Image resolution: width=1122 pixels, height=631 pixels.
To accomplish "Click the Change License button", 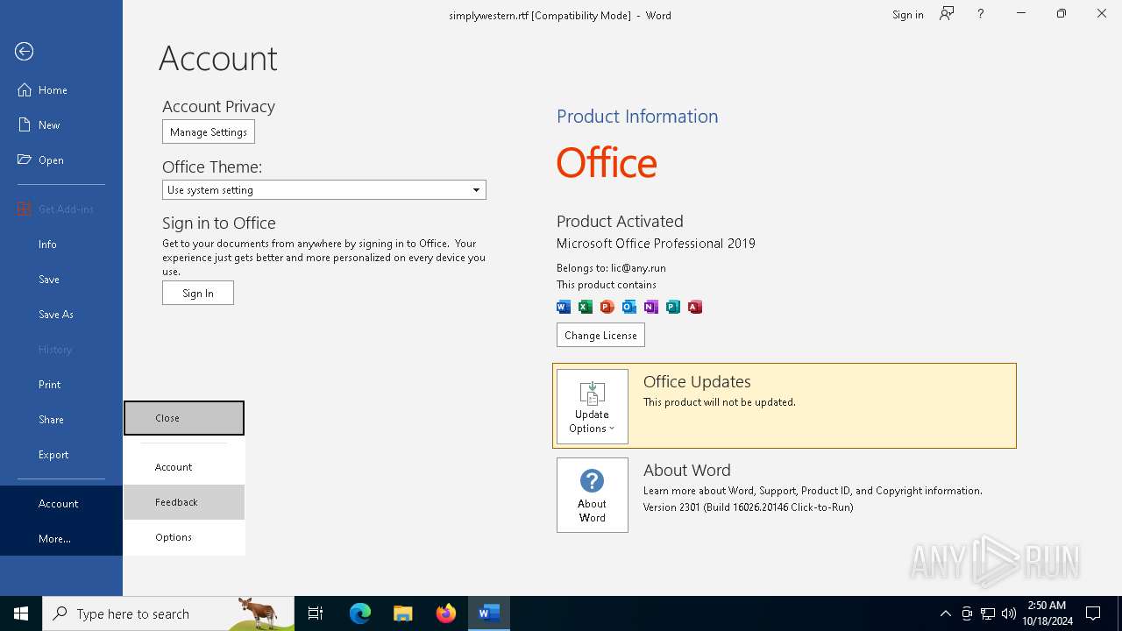I will [x=600, y=335].
